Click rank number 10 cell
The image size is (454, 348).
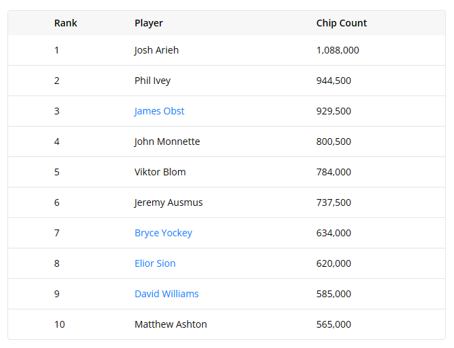point(60,324)
